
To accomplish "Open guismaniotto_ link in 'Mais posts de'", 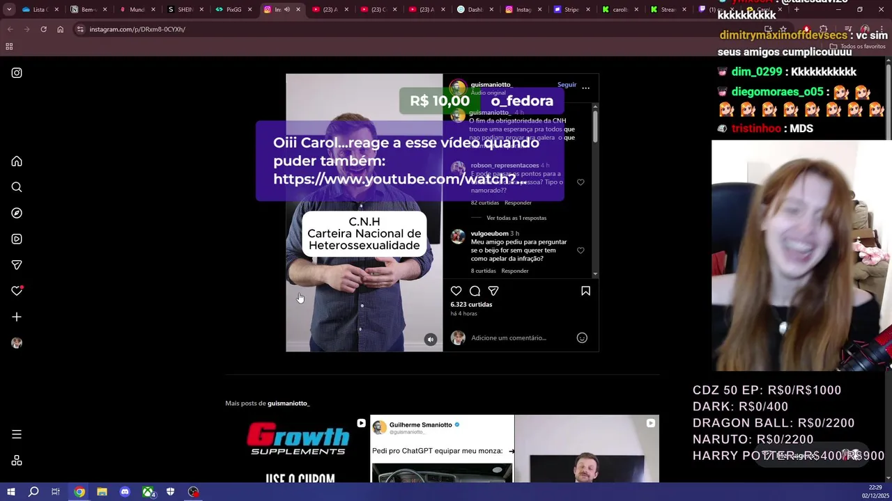I will pyautogui.click(x=288, y=403).
